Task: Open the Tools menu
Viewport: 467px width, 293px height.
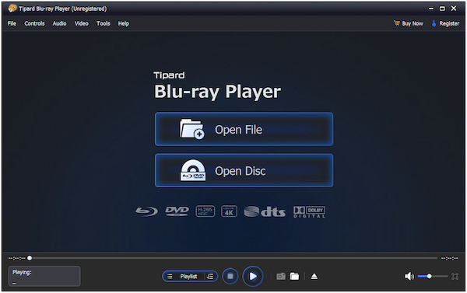Action: (x=104, y=23)
